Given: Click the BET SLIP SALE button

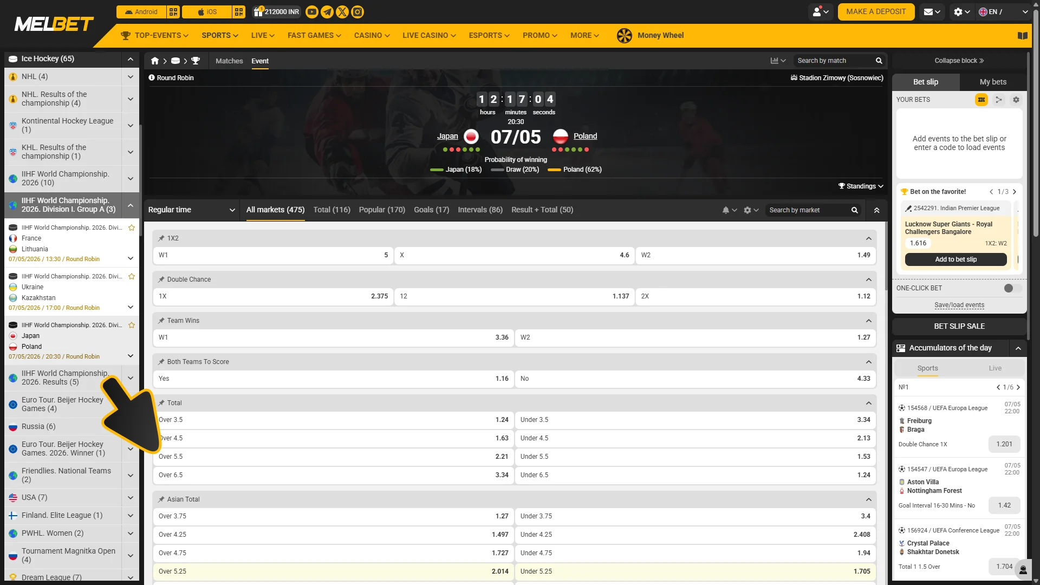Looking at the screenshot, I should (x=959, y=327).
